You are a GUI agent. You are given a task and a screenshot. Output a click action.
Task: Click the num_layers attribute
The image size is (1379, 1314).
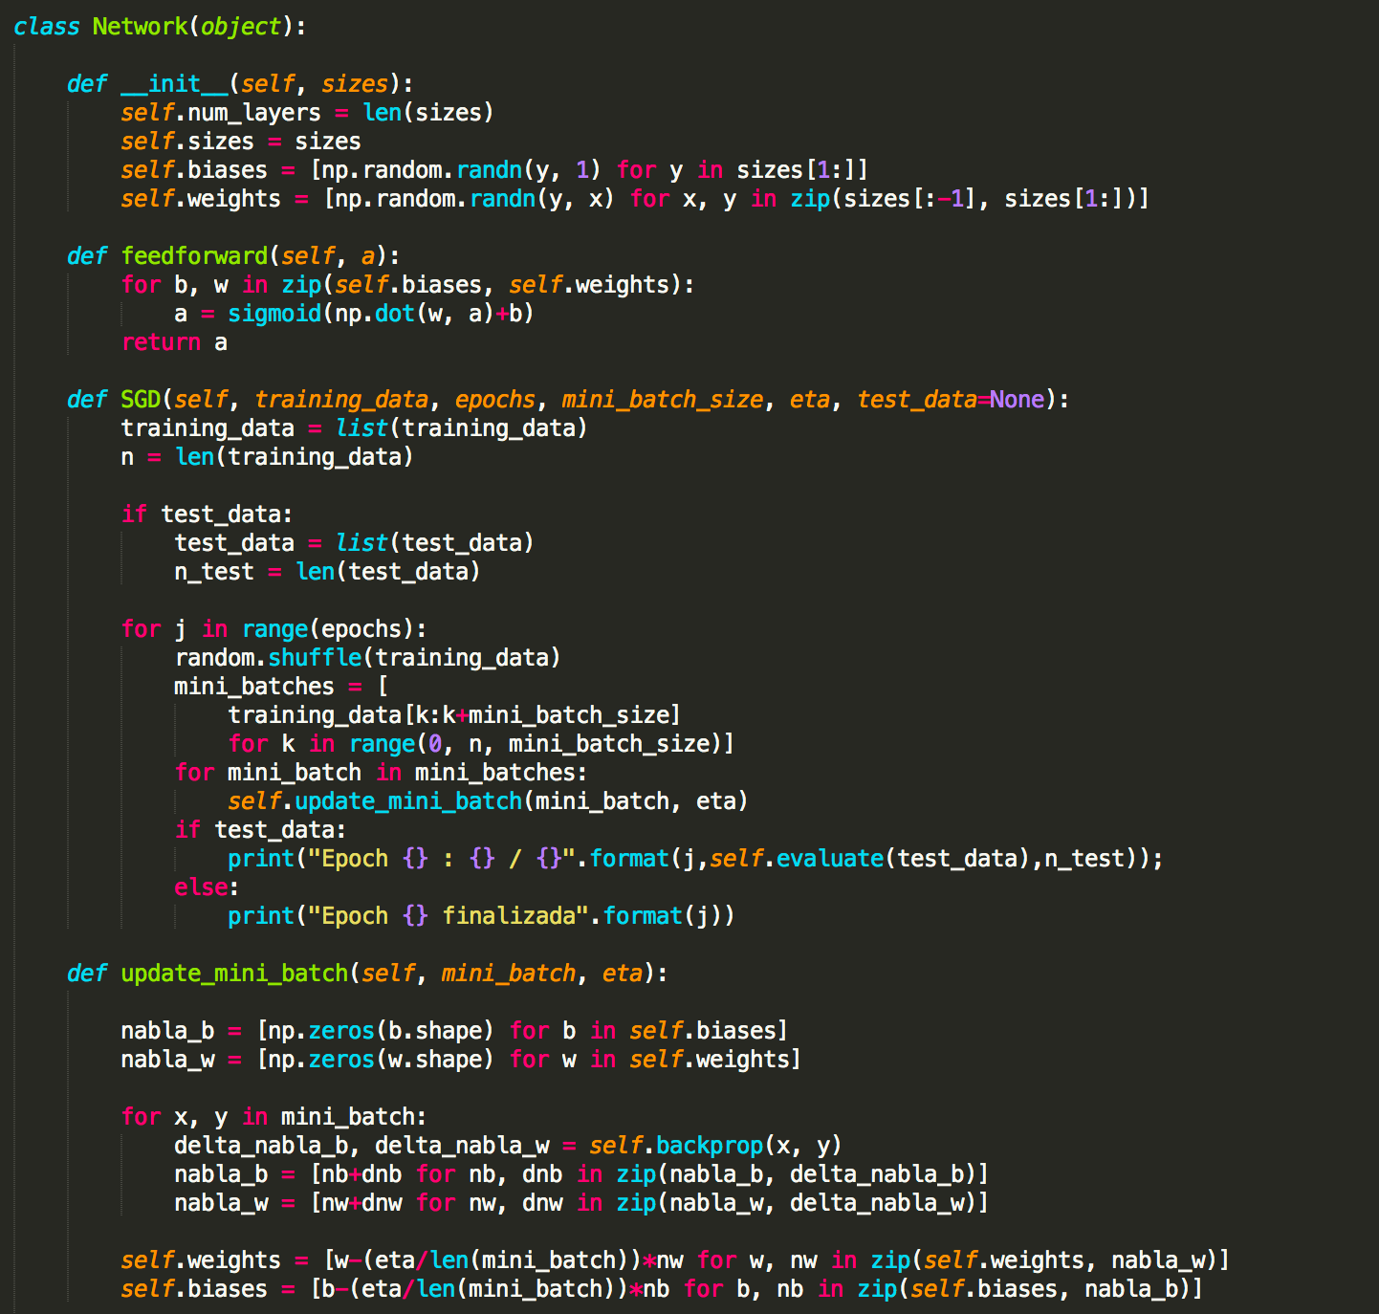254,113
